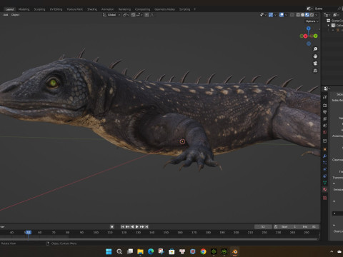343x257 pixels.
Task: Open the viewport Add menu
Action: 6,15
